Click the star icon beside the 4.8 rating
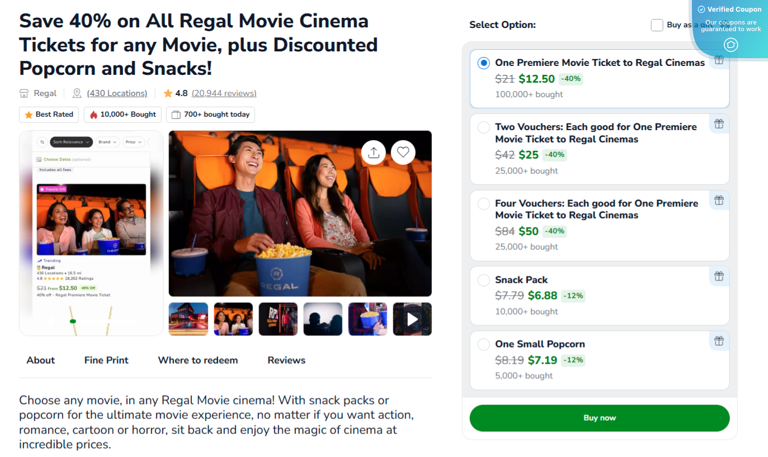Image resolution: width=768 pixels, height=457 pixels. tap(168, 93)
